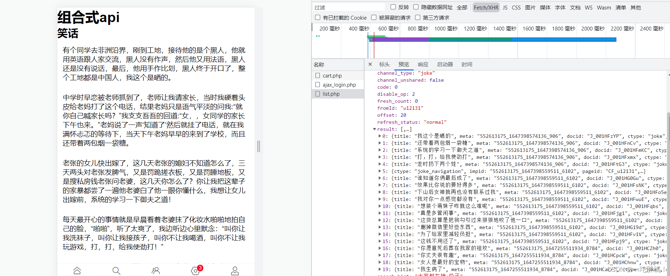670x276 pixels.
Task: Filter requests by 文档 documents
Action: (575, 7)
